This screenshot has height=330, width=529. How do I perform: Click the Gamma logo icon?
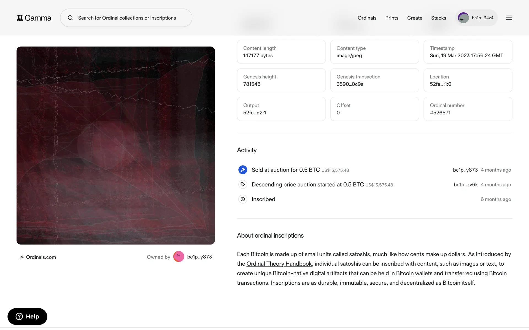(x=20, y=18)
